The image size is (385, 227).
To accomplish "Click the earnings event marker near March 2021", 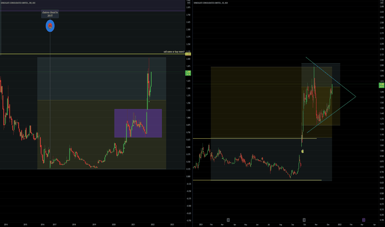I will tap(228, 220).
